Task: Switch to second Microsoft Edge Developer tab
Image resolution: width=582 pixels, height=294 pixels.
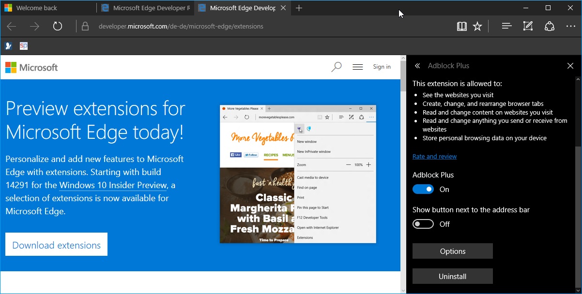Action: pyautogui.click(x=145, y=8)
